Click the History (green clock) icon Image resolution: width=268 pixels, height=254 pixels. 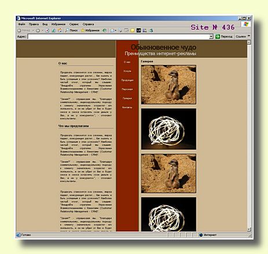click(104, 30)
